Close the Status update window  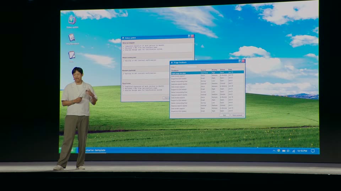point(193,36)
